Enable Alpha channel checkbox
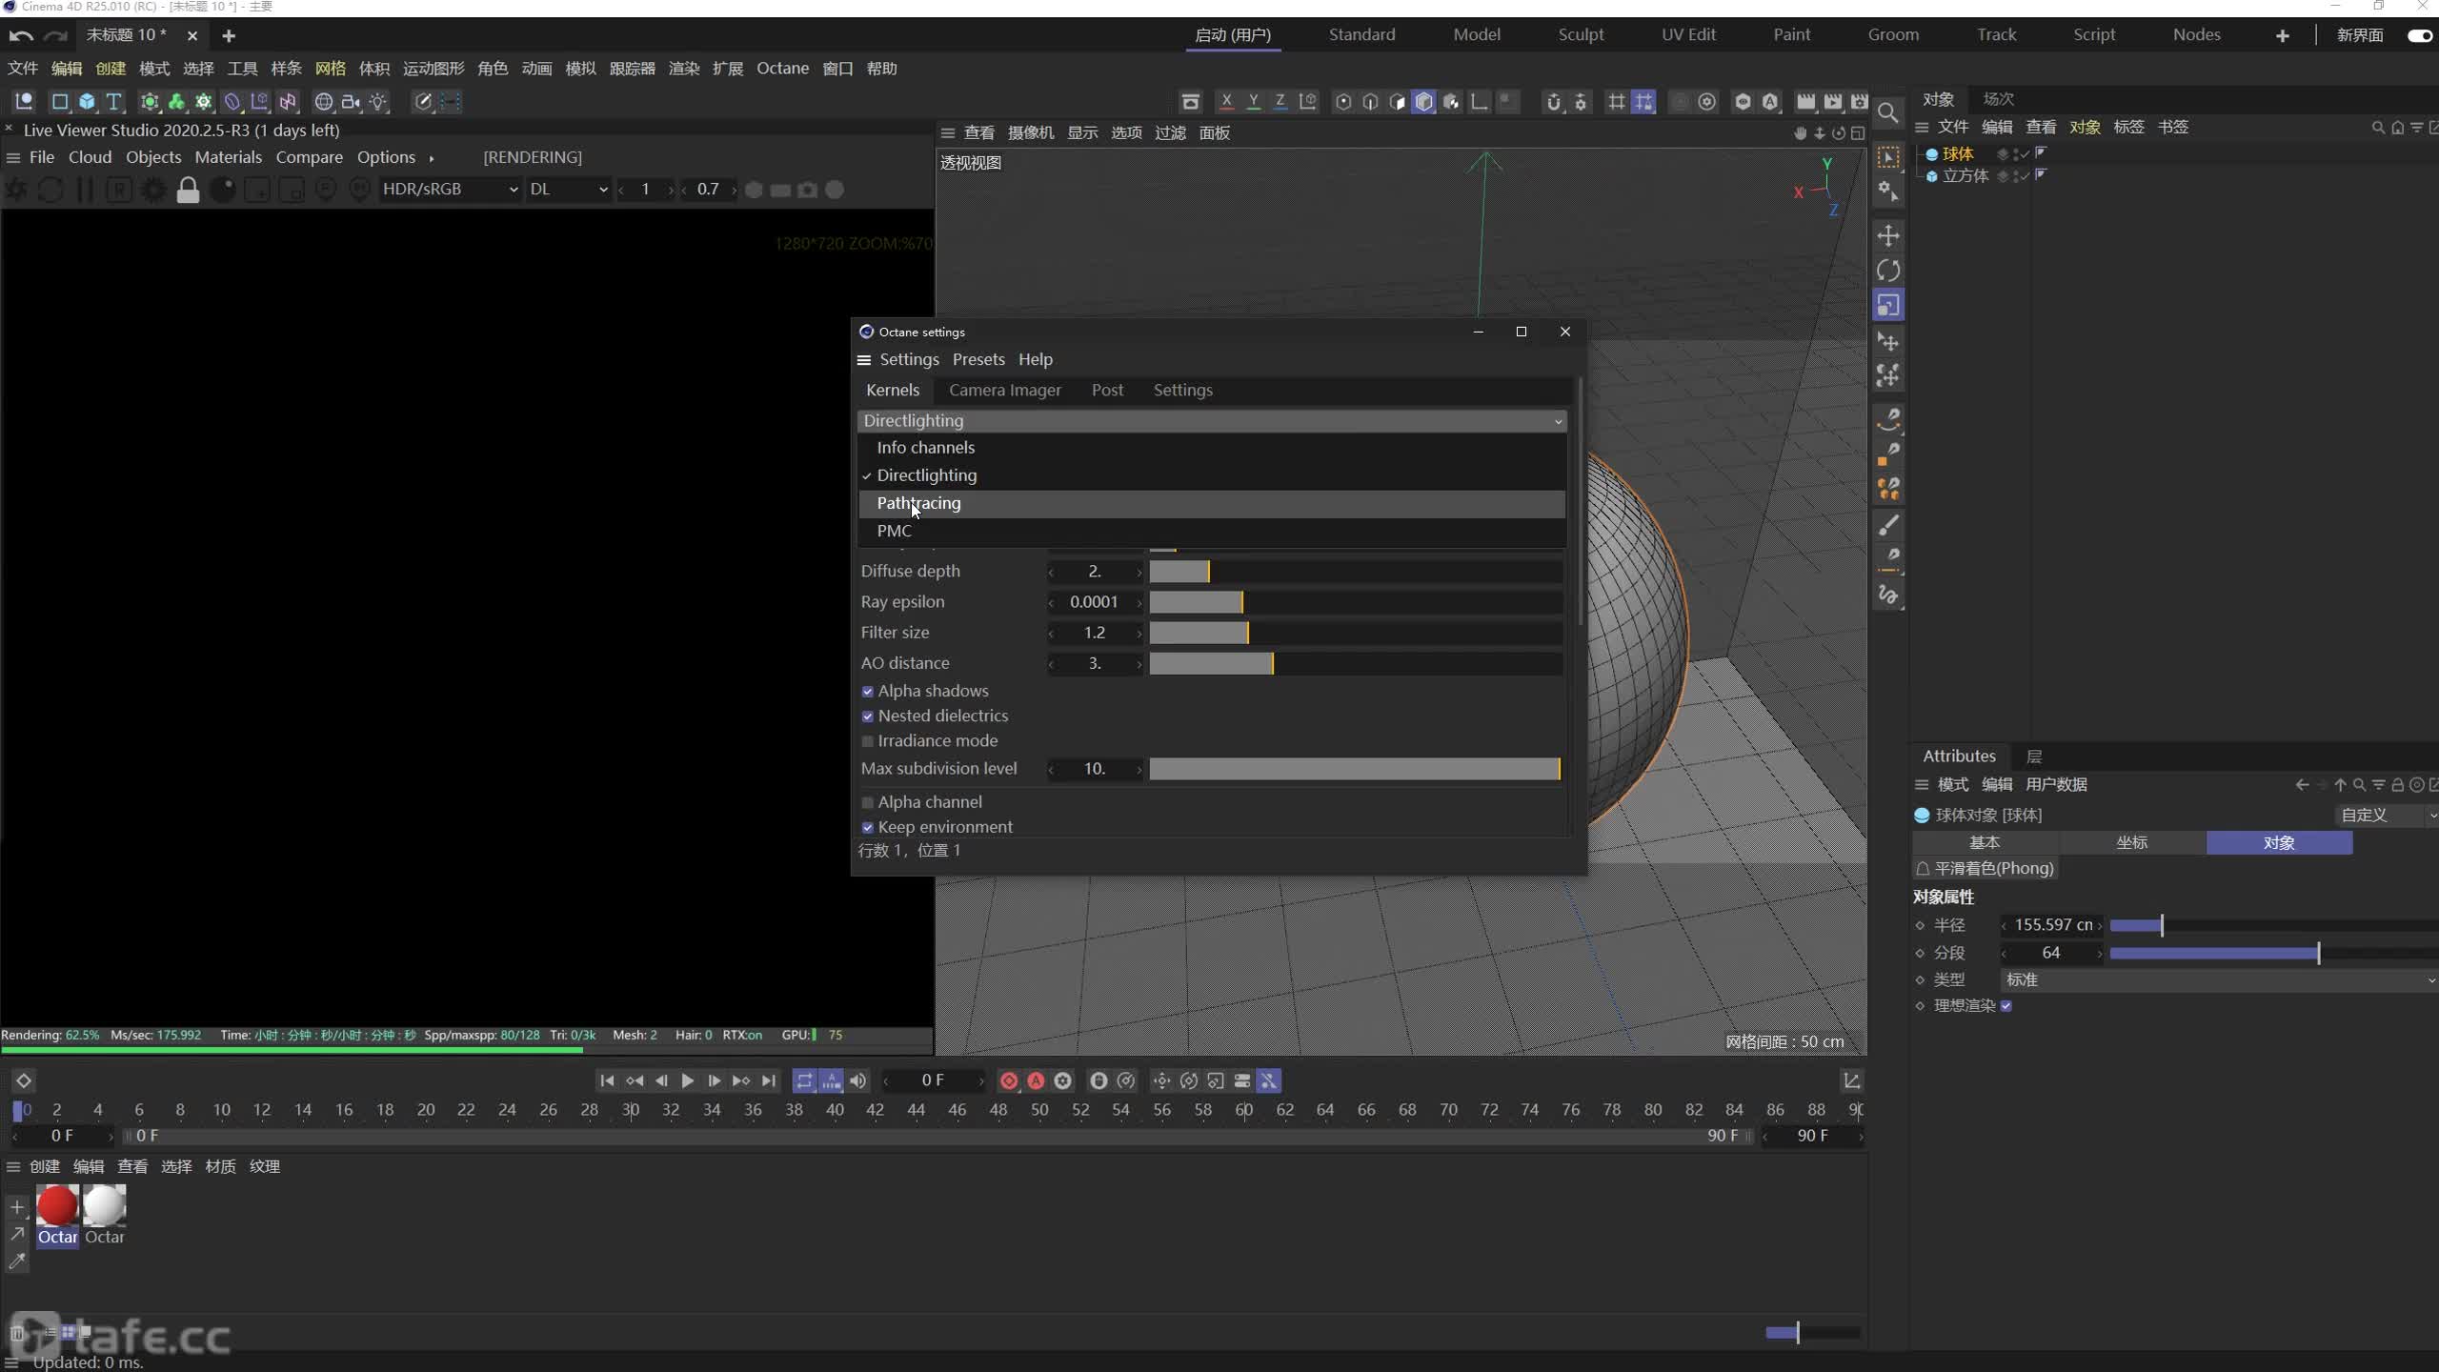The height and width of the screenshot is (1372, 2439). pos(867,803)
